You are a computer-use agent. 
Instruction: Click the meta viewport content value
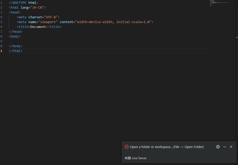point(113,22)
